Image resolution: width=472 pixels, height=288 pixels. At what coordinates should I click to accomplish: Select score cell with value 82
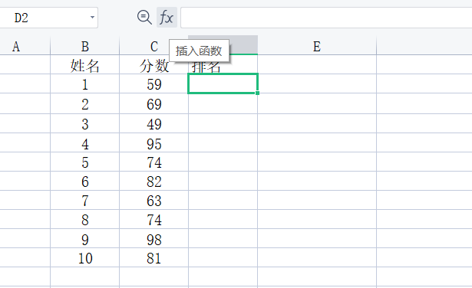(153, 181)
